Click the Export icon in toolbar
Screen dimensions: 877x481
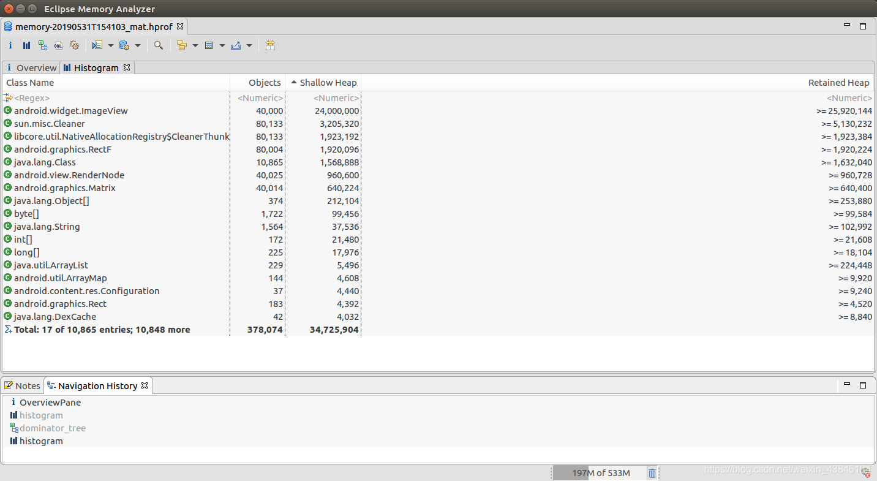(236, 45)
